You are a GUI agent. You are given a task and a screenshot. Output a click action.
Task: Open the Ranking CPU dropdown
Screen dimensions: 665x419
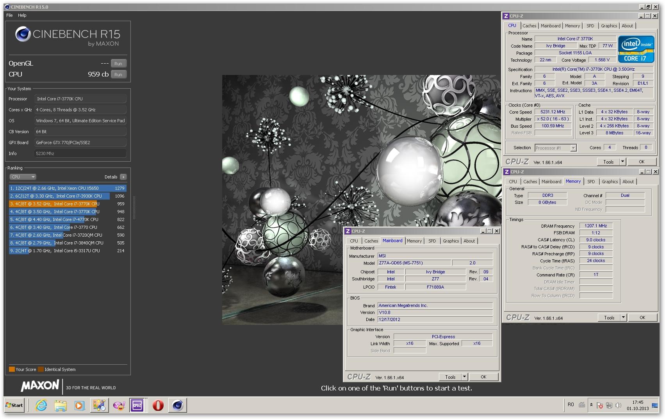coord(23,177)
